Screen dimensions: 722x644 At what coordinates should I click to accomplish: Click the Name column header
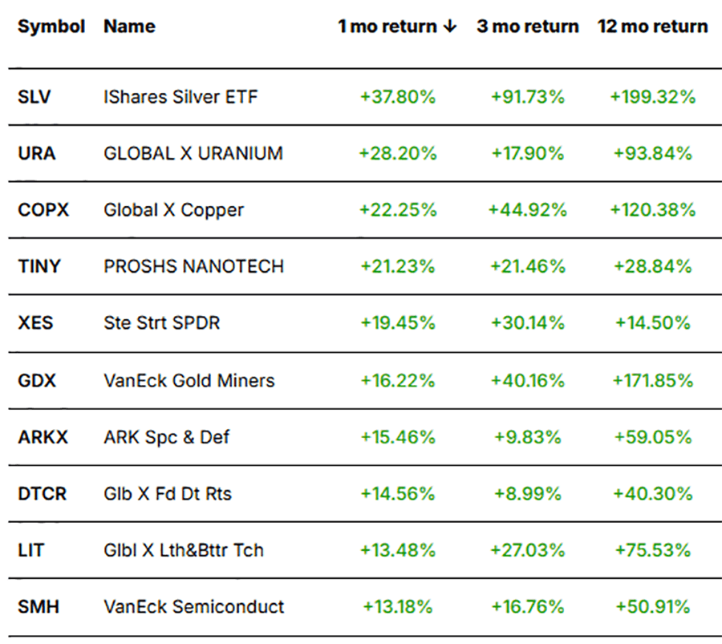pos(129,26)
